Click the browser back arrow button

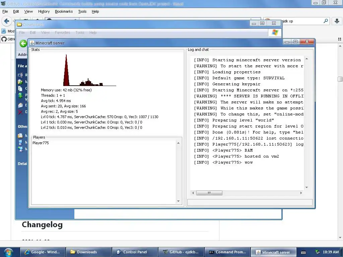(x=7, y=21)
